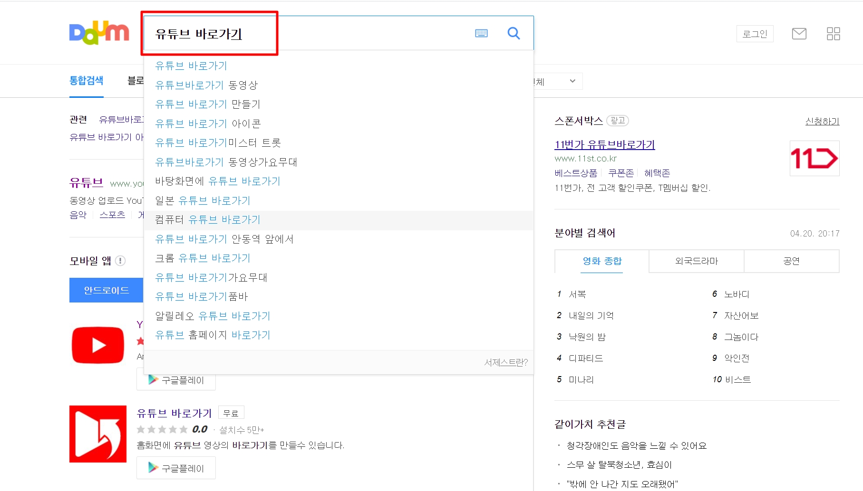Click the 베스트상품 link
The image size is (863, 491).
[576, 173]
